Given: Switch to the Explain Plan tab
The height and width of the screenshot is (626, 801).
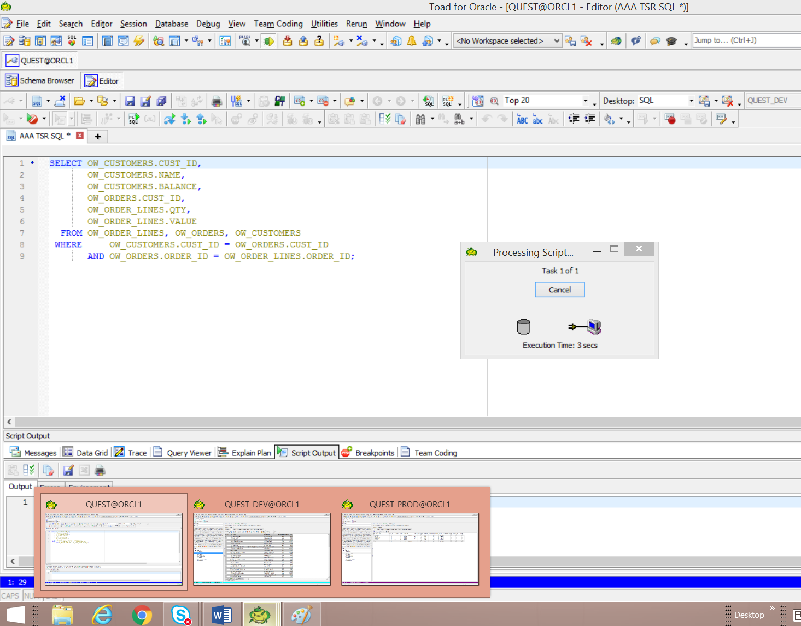Looking at the screenshot, I should pos(244,453).
